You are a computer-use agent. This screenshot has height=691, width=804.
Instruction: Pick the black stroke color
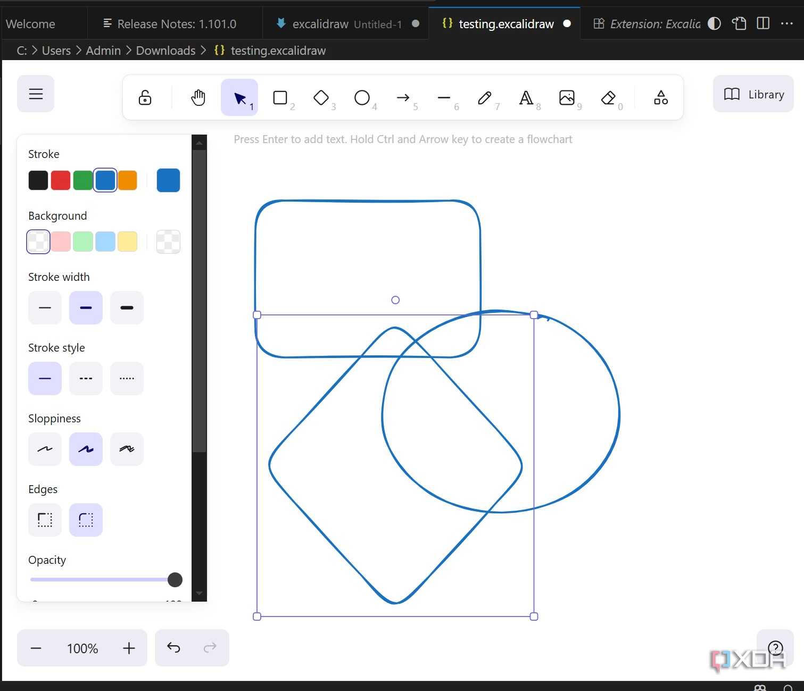pos(38,180)
